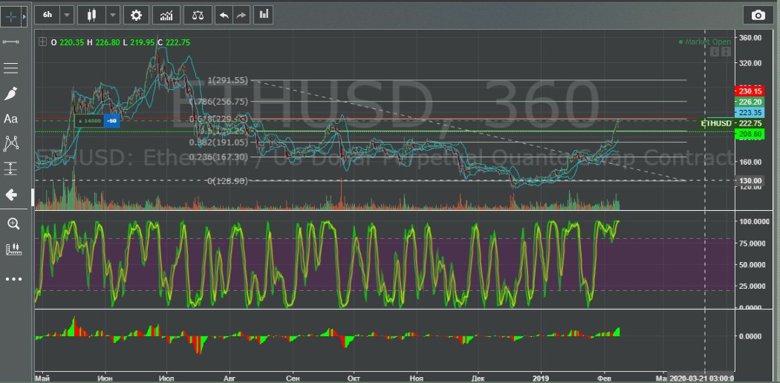This screenshot has height=383, width=780.
Task: Select the price range measure tool
Action: pyautogui.click(x=11, y=168)
